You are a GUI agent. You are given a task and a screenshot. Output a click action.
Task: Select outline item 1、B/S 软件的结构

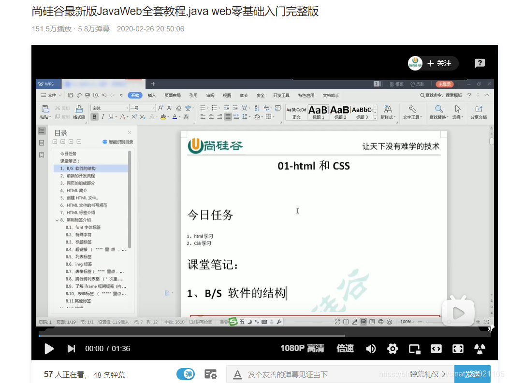(90, 168)
